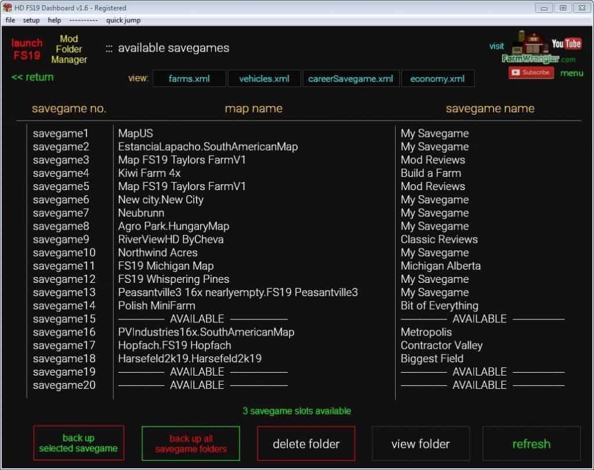Open the YouTube channel icon
This screenshot has width=594, height=470.
(566, 43)
